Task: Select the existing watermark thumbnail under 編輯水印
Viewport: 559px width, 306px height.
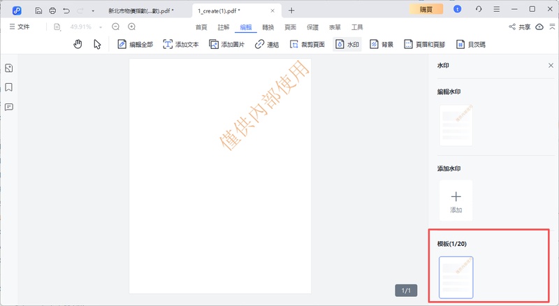Action: coord(456,125)
